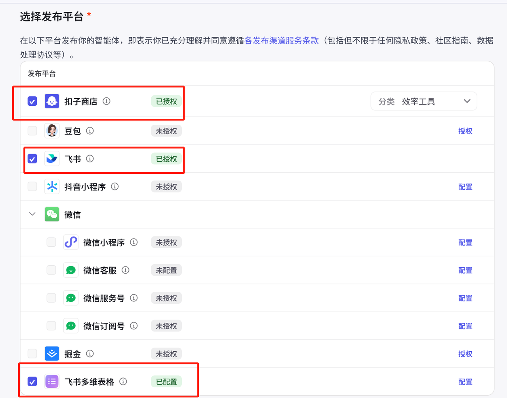Image resolution: width=507 pixels, height=398 pixels.
Task: Check the 微信订阅号 checkbox
Action: click(x=51, y=326)
